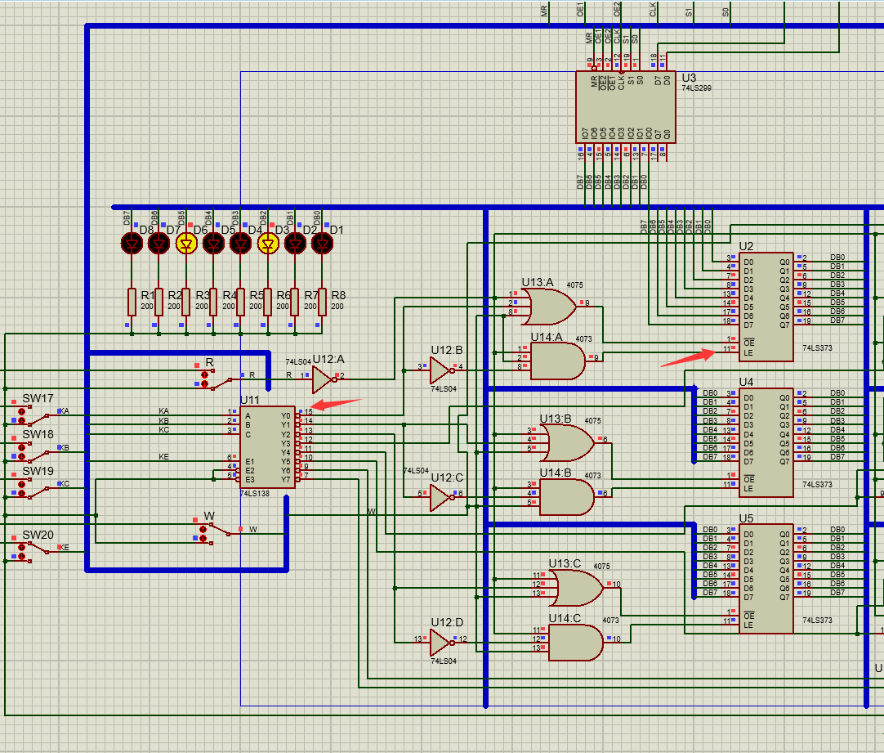884x753 pixels.
Task: Select inverter U12:C
Action: pyautogui.click(x=441, y=497)
